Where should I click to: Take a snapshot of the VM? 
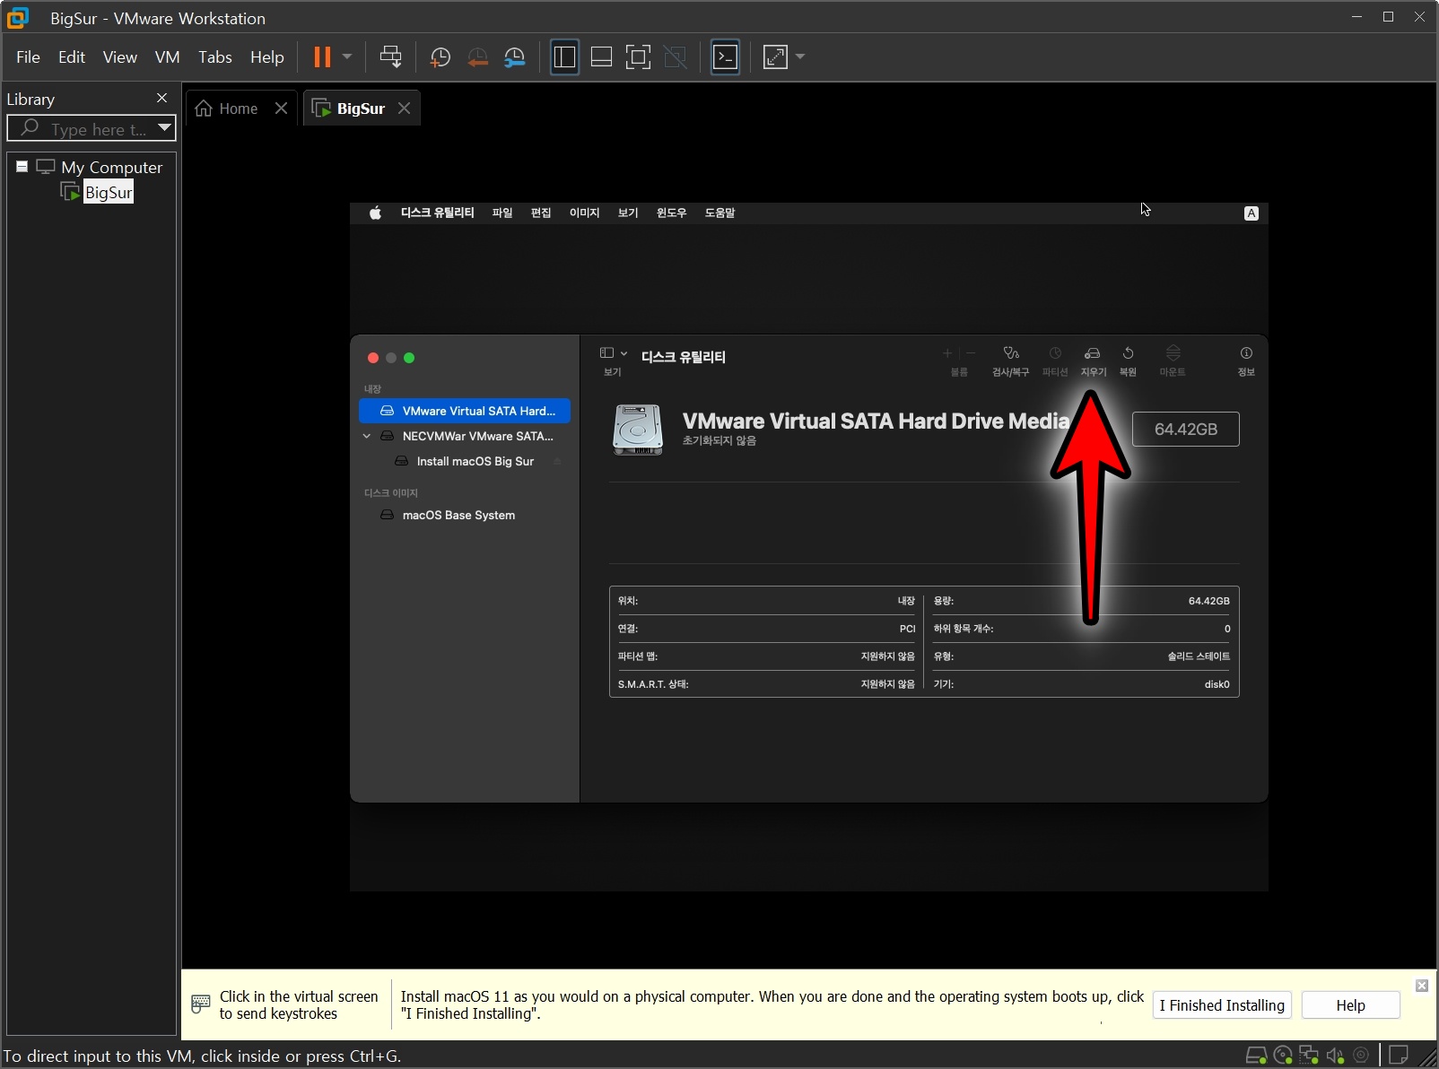(x=440, y=57)
